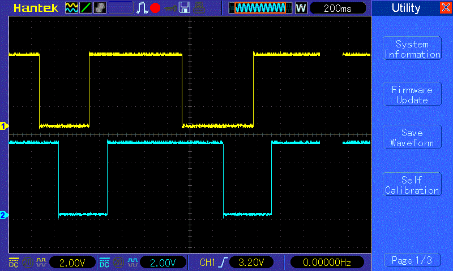Select the Firmware Update menu option
This screenshot has width=453, height=271.
pyautogui.click(x=412, y=94)
